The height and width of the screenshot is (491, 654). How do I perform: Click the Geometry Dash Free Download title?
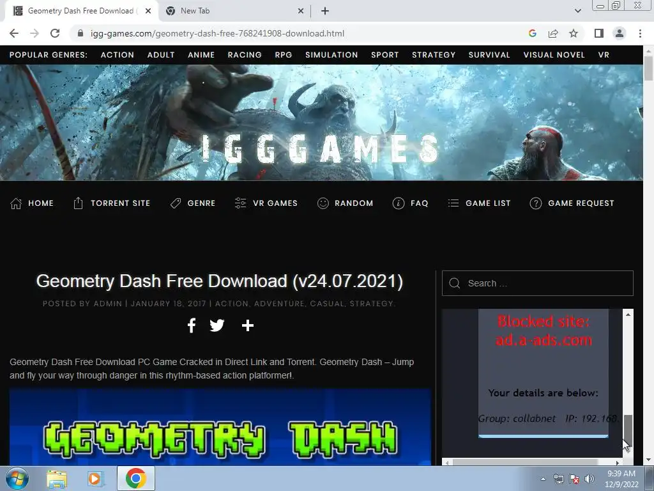pyautogui.click(x=220, y=281)
